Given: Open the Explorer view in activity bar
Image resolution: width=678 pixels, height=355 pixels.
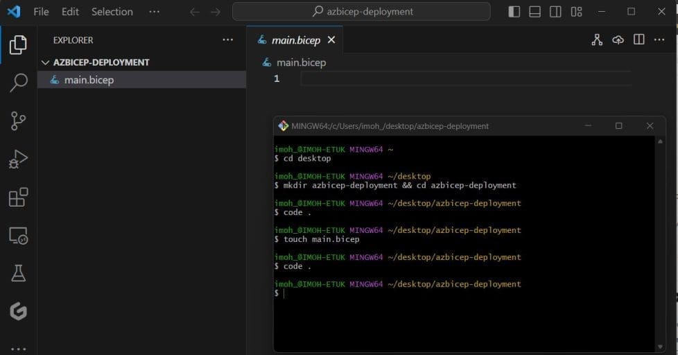Looking at the screenshot, I should (19, 45).
